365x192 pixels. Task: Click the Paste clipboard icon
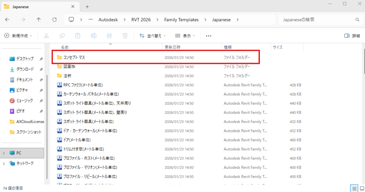[78, 36]
